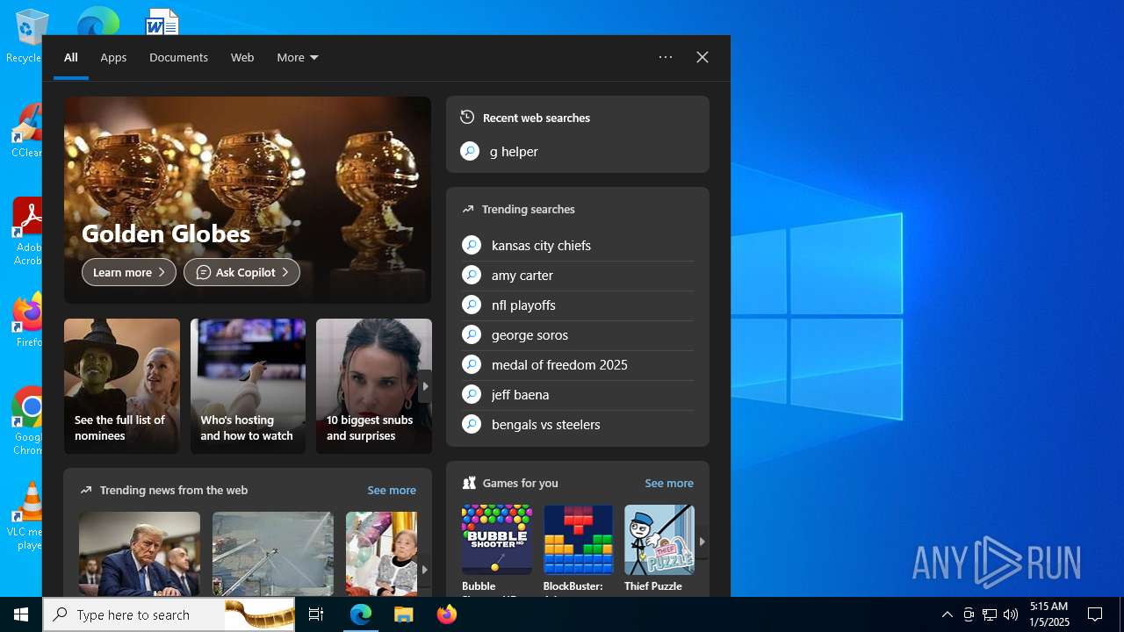Image resolution: width=1124 pixels, height=632 pixels.
Task: Open Google Chrome desktop shortcut
Action: 27,422
